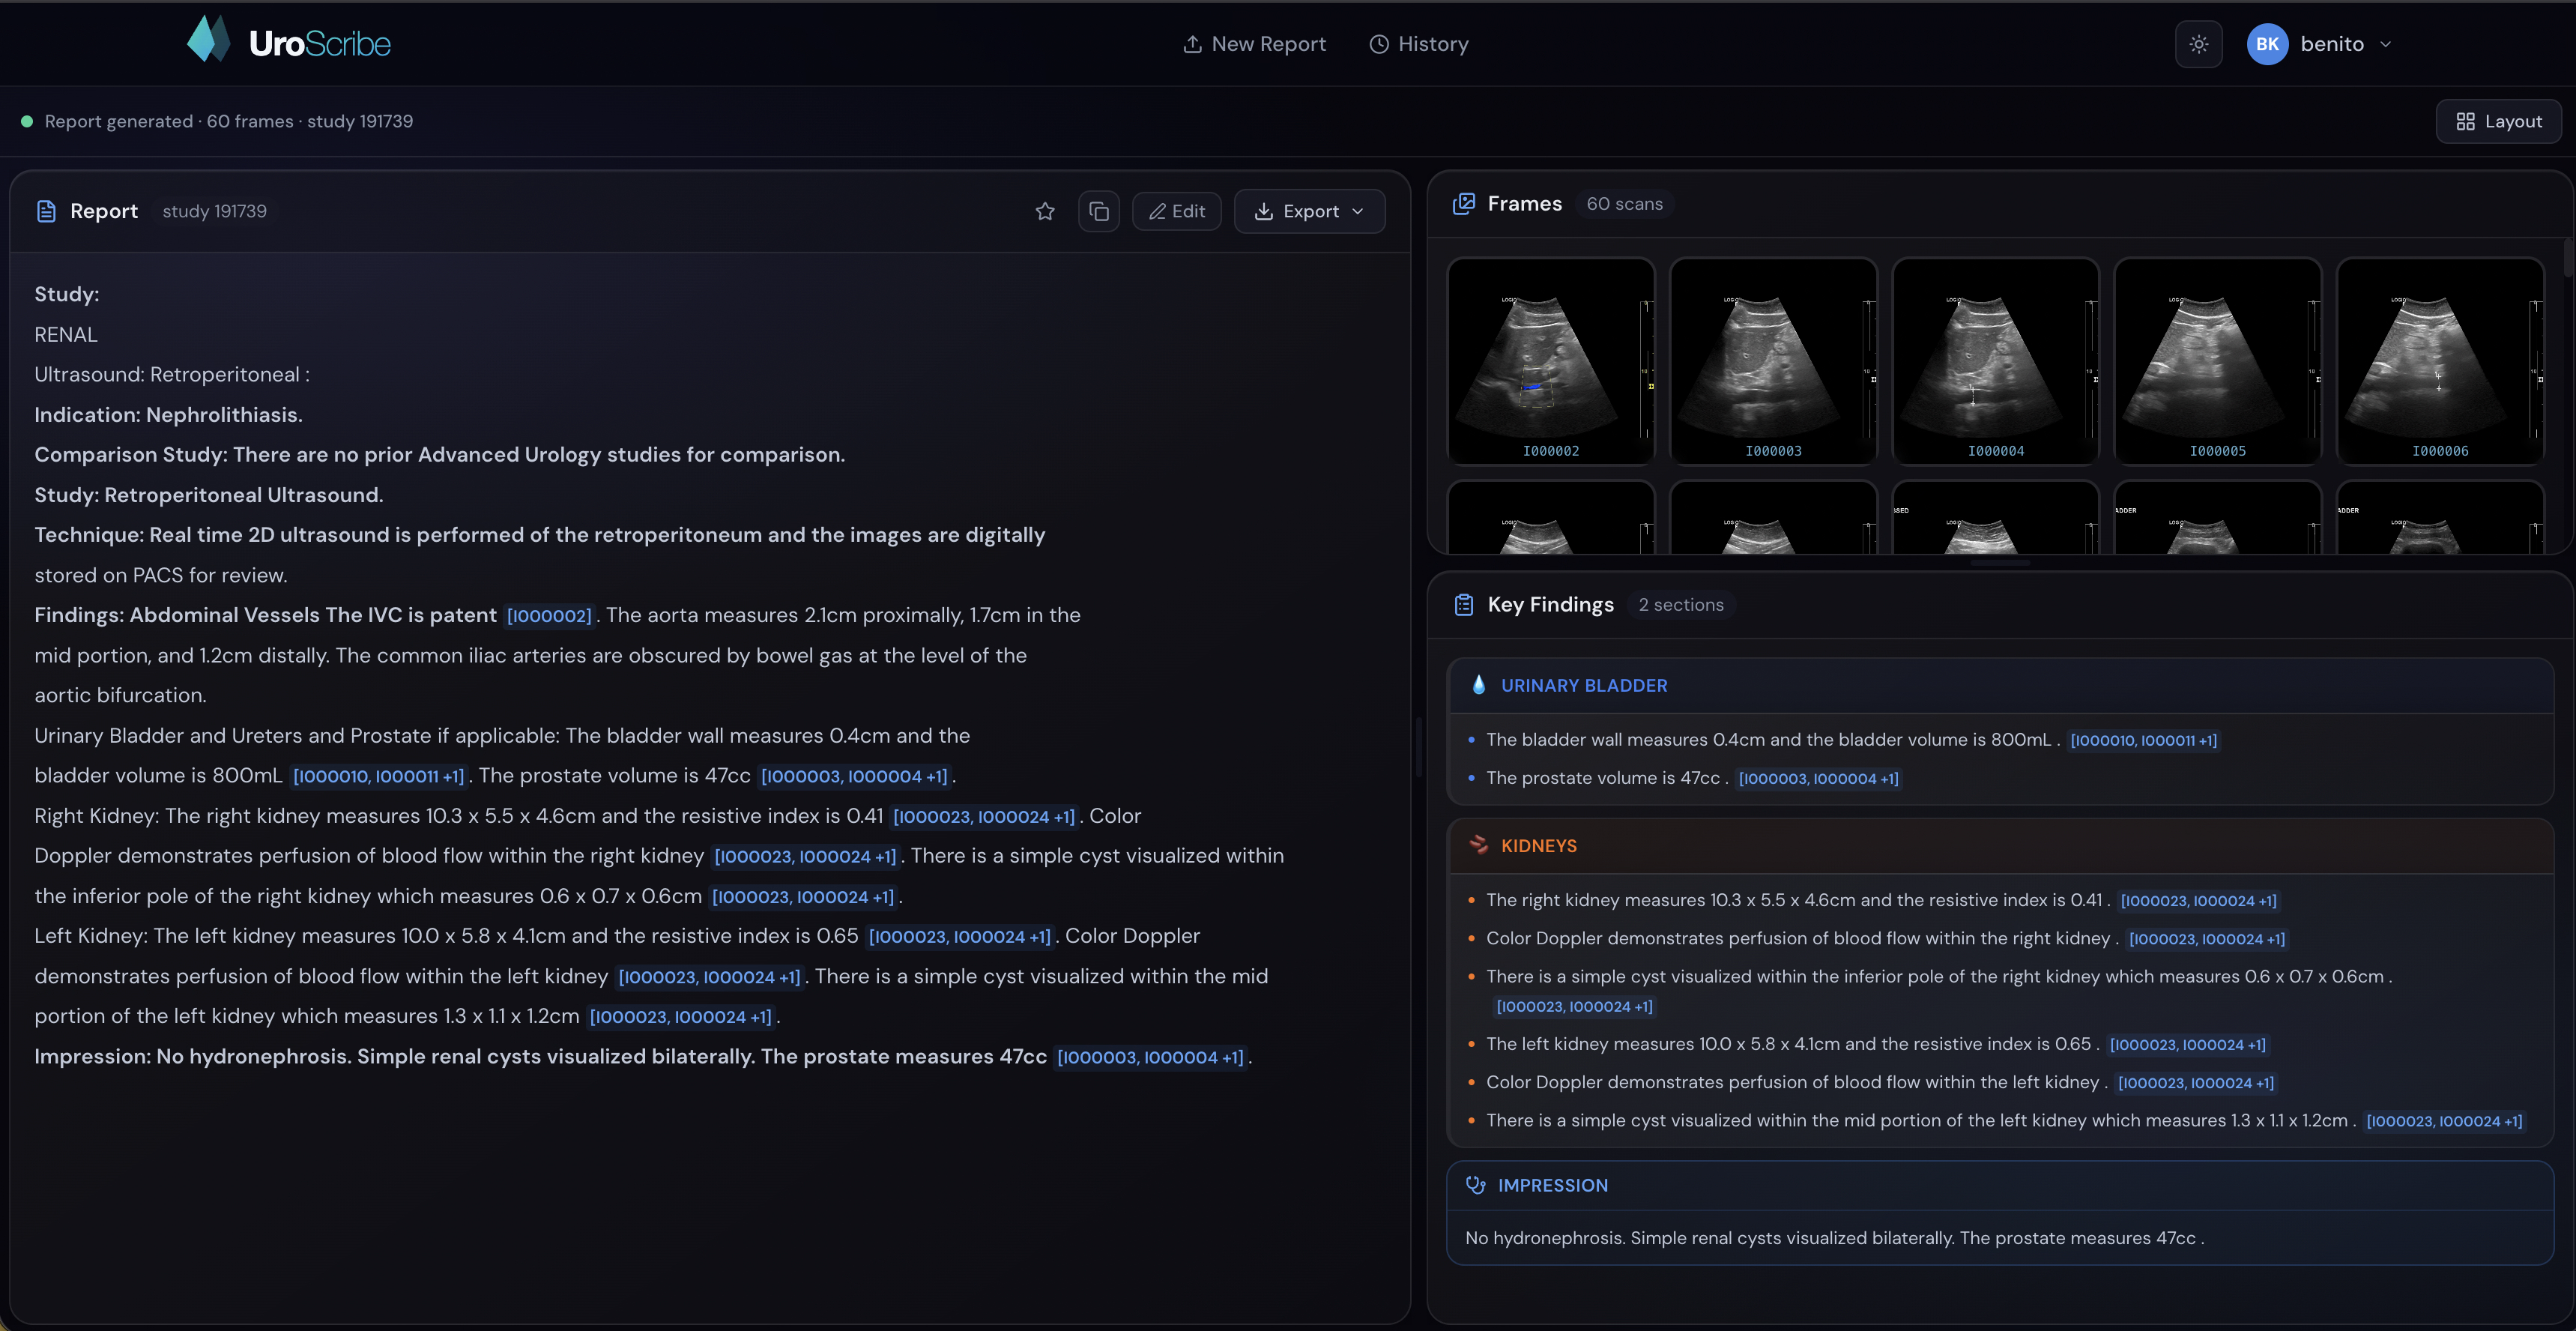Star the report as favorite
The height and width of the screenshot is (1331, 2576).
pyautogui.click(x=1045, y=211)
